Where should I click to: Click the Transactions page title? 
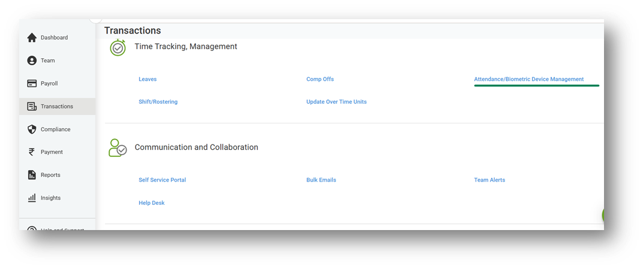[133, 31]
